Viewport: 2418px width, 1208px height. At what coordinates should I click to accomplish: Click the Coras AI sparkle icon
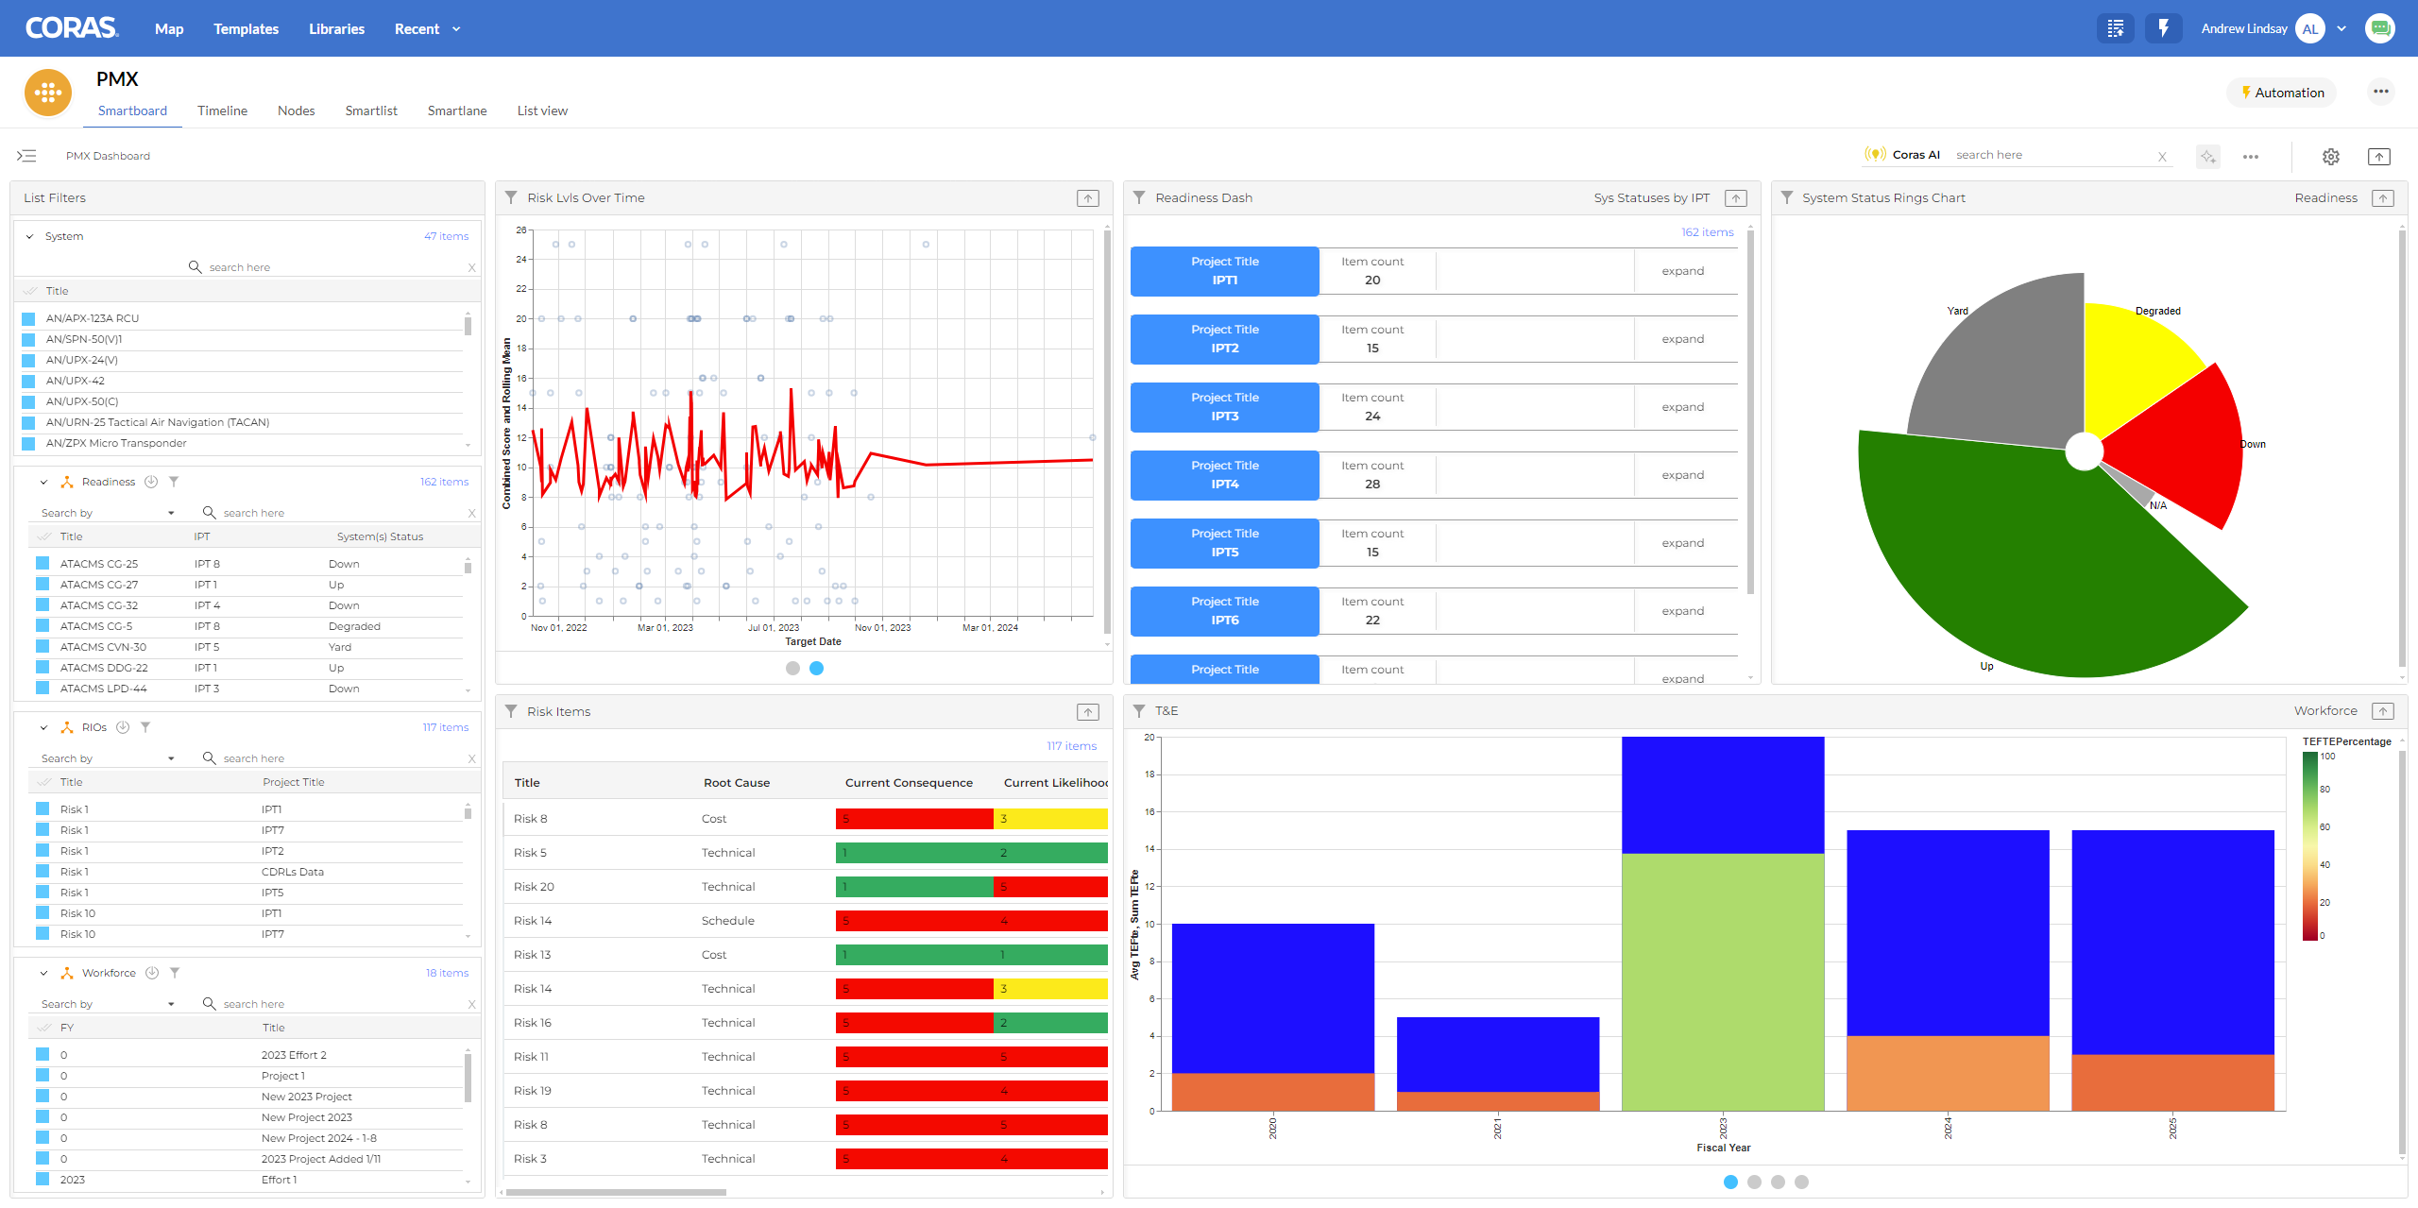2207,157
